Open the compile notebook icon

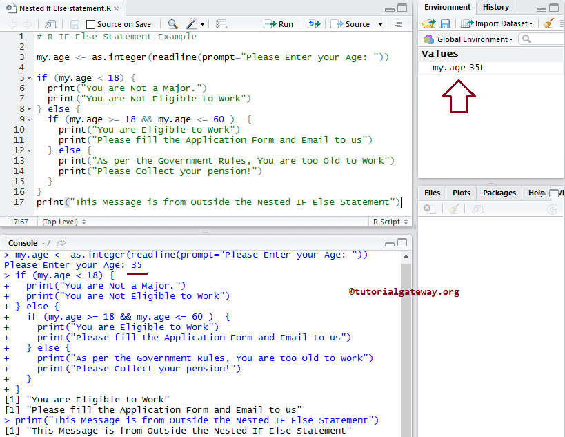[x=221, y=23]
